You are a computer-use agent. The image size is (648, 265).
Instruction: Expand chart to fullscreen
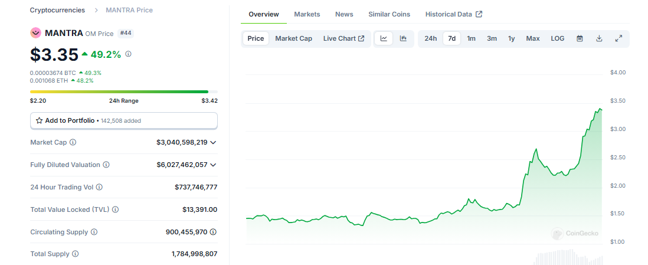[618, 38]
